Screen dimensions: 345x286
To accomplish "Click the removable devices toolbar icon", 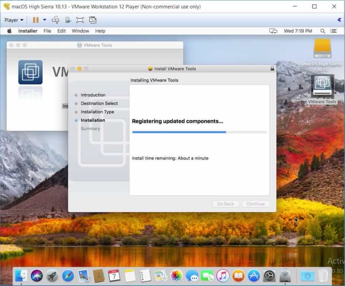I will (68, 20).
